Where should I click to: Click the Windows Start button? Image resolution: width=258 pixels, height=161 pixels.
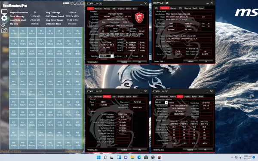click(99, 158)
